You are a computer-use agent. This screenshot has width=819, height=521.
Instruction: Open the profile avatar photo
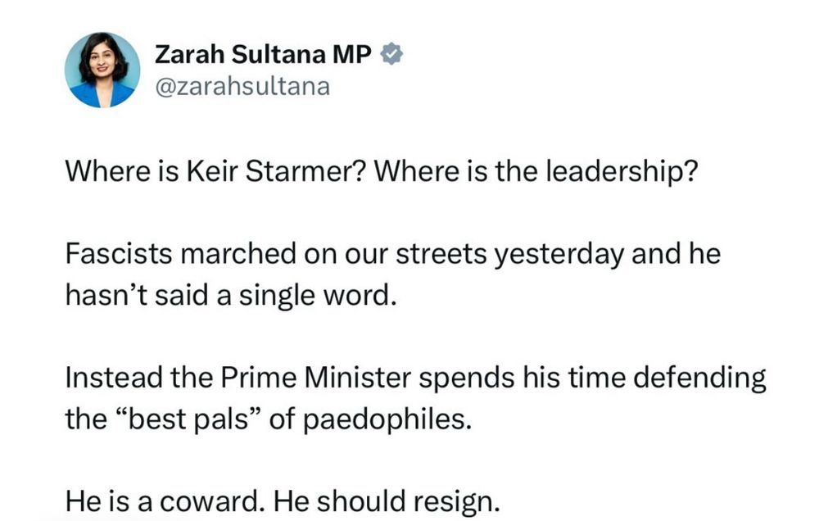(x=102, y=70)
